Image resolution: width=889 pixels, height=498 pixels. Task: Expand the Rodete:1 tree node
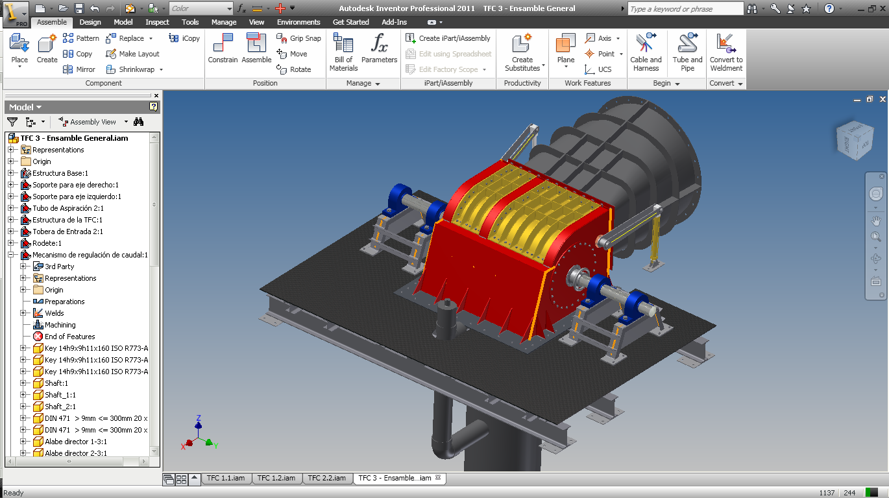coord(11,243)
